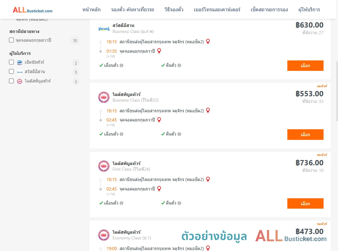Click the 19:00 departure time
This screenshot has height=251, width=338.
click(x=111, y=248)
